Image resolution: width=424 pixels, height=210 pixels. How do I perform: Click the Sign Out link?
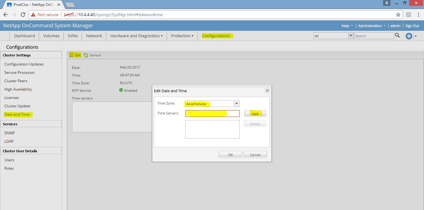412,26
